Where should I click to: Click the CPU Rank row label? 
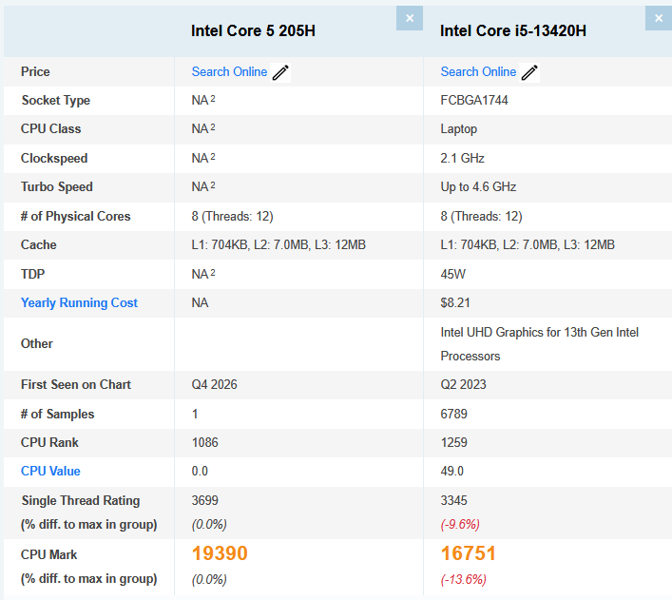point(49,442)
